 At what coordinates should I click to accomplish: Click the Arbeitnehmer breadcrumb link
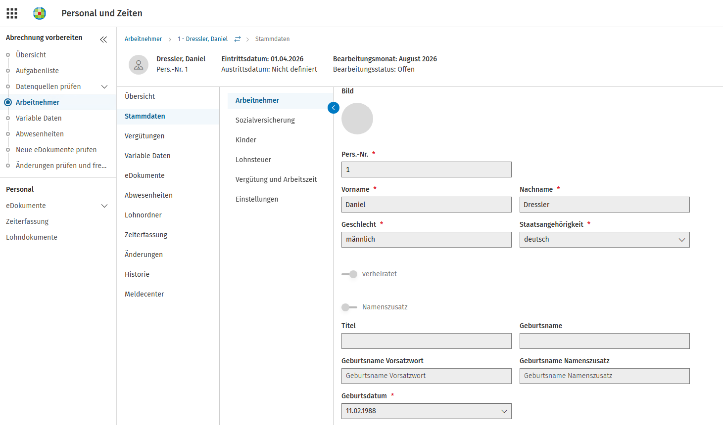(x=144, y=39)
